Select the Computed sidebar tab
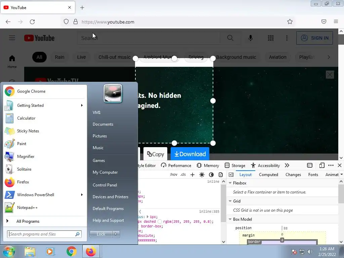Screen dimensions: 344x258 coord(268,175)
